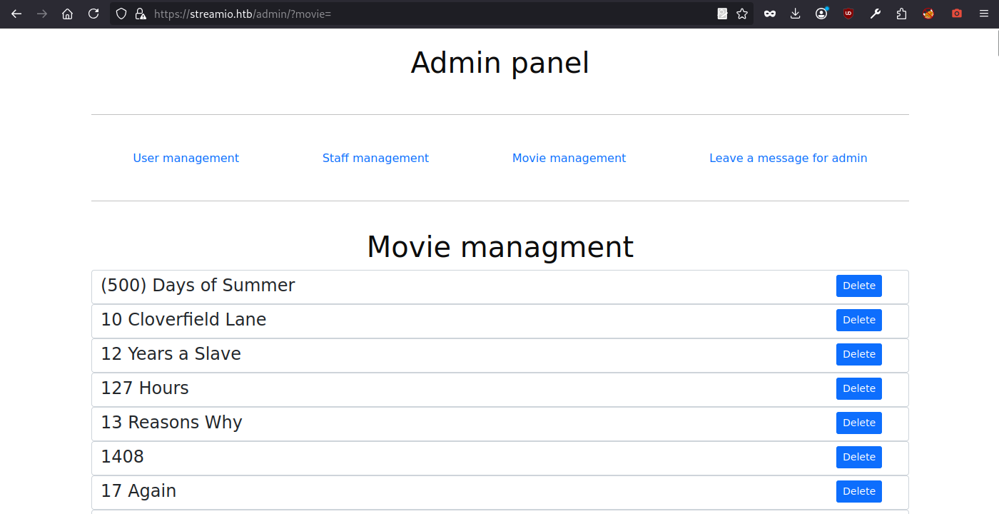Delete the movie 12 Years a Slave

pos(858,354)
